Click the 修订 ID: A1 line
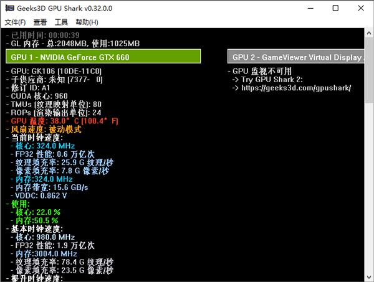 click(x=28, y=88)
